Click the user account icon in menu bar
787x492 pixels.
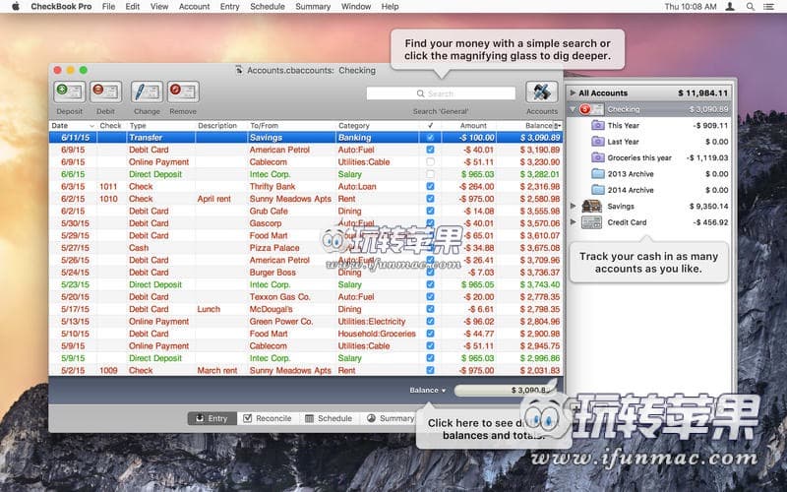(730, 7)
